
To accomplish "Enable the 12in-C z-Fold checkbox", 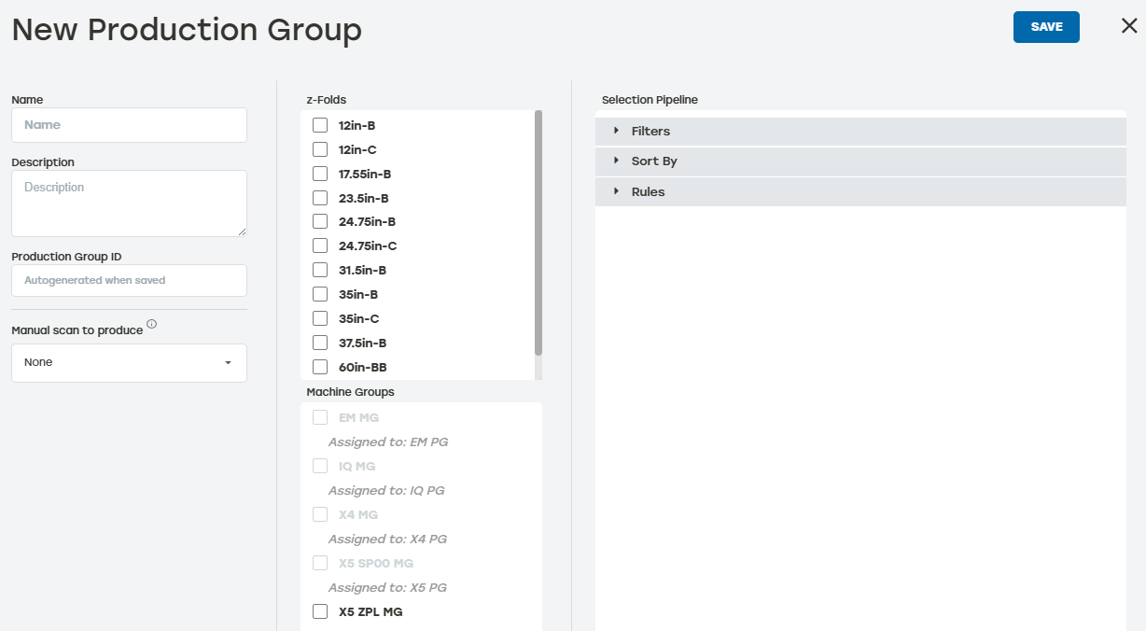I will click(x=320, y=149).
